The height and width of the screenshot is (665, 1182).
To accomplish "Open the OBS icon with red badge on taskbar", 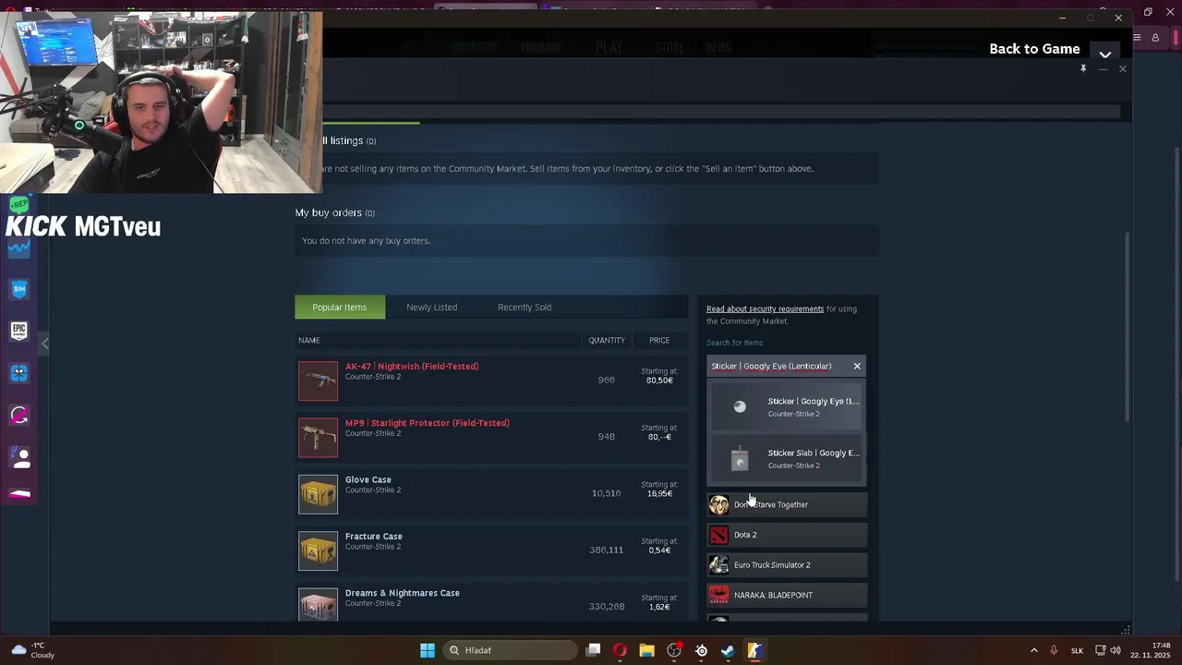I will [x=675, y=650].
